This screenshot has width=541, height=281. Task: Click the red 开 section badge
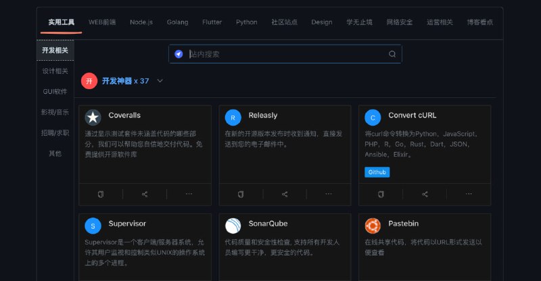point(89,81)
